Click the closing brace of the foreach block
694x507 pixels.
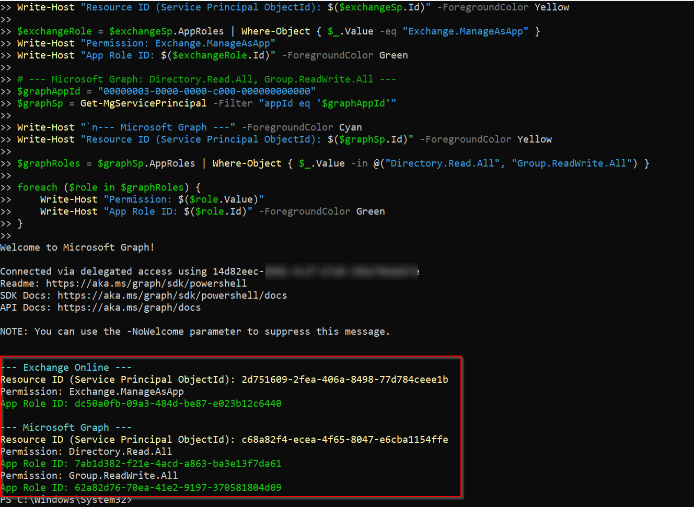pyautogui.click(x=20, y=223)
